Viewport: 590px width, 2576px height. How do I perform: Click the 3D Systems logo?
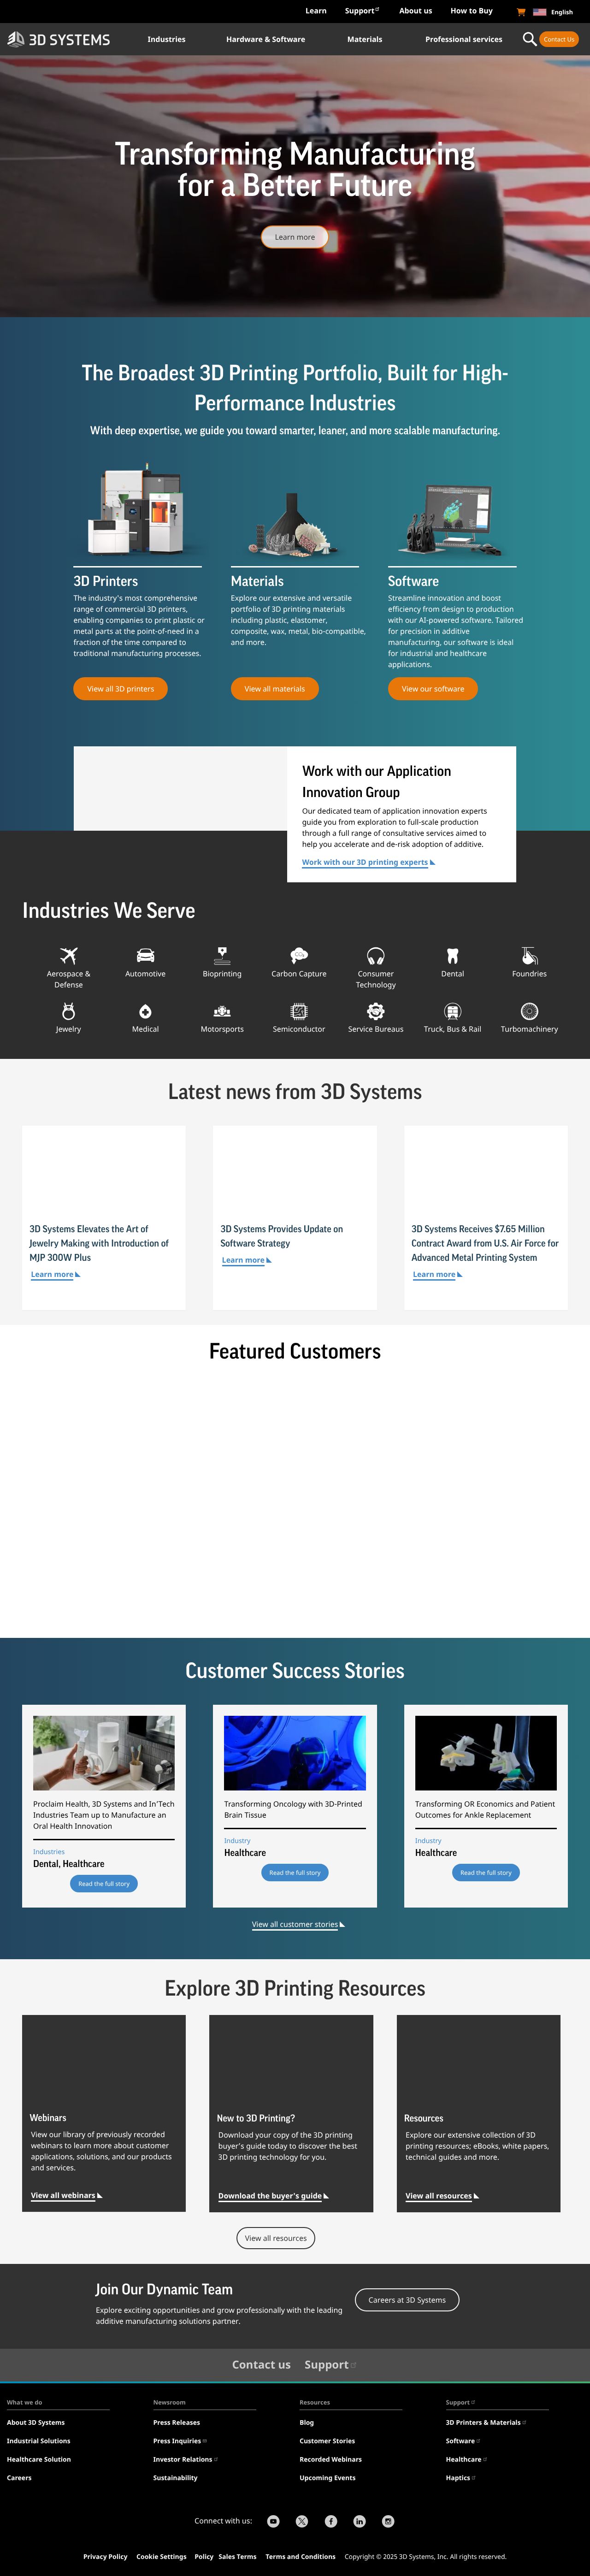[58, 39]
